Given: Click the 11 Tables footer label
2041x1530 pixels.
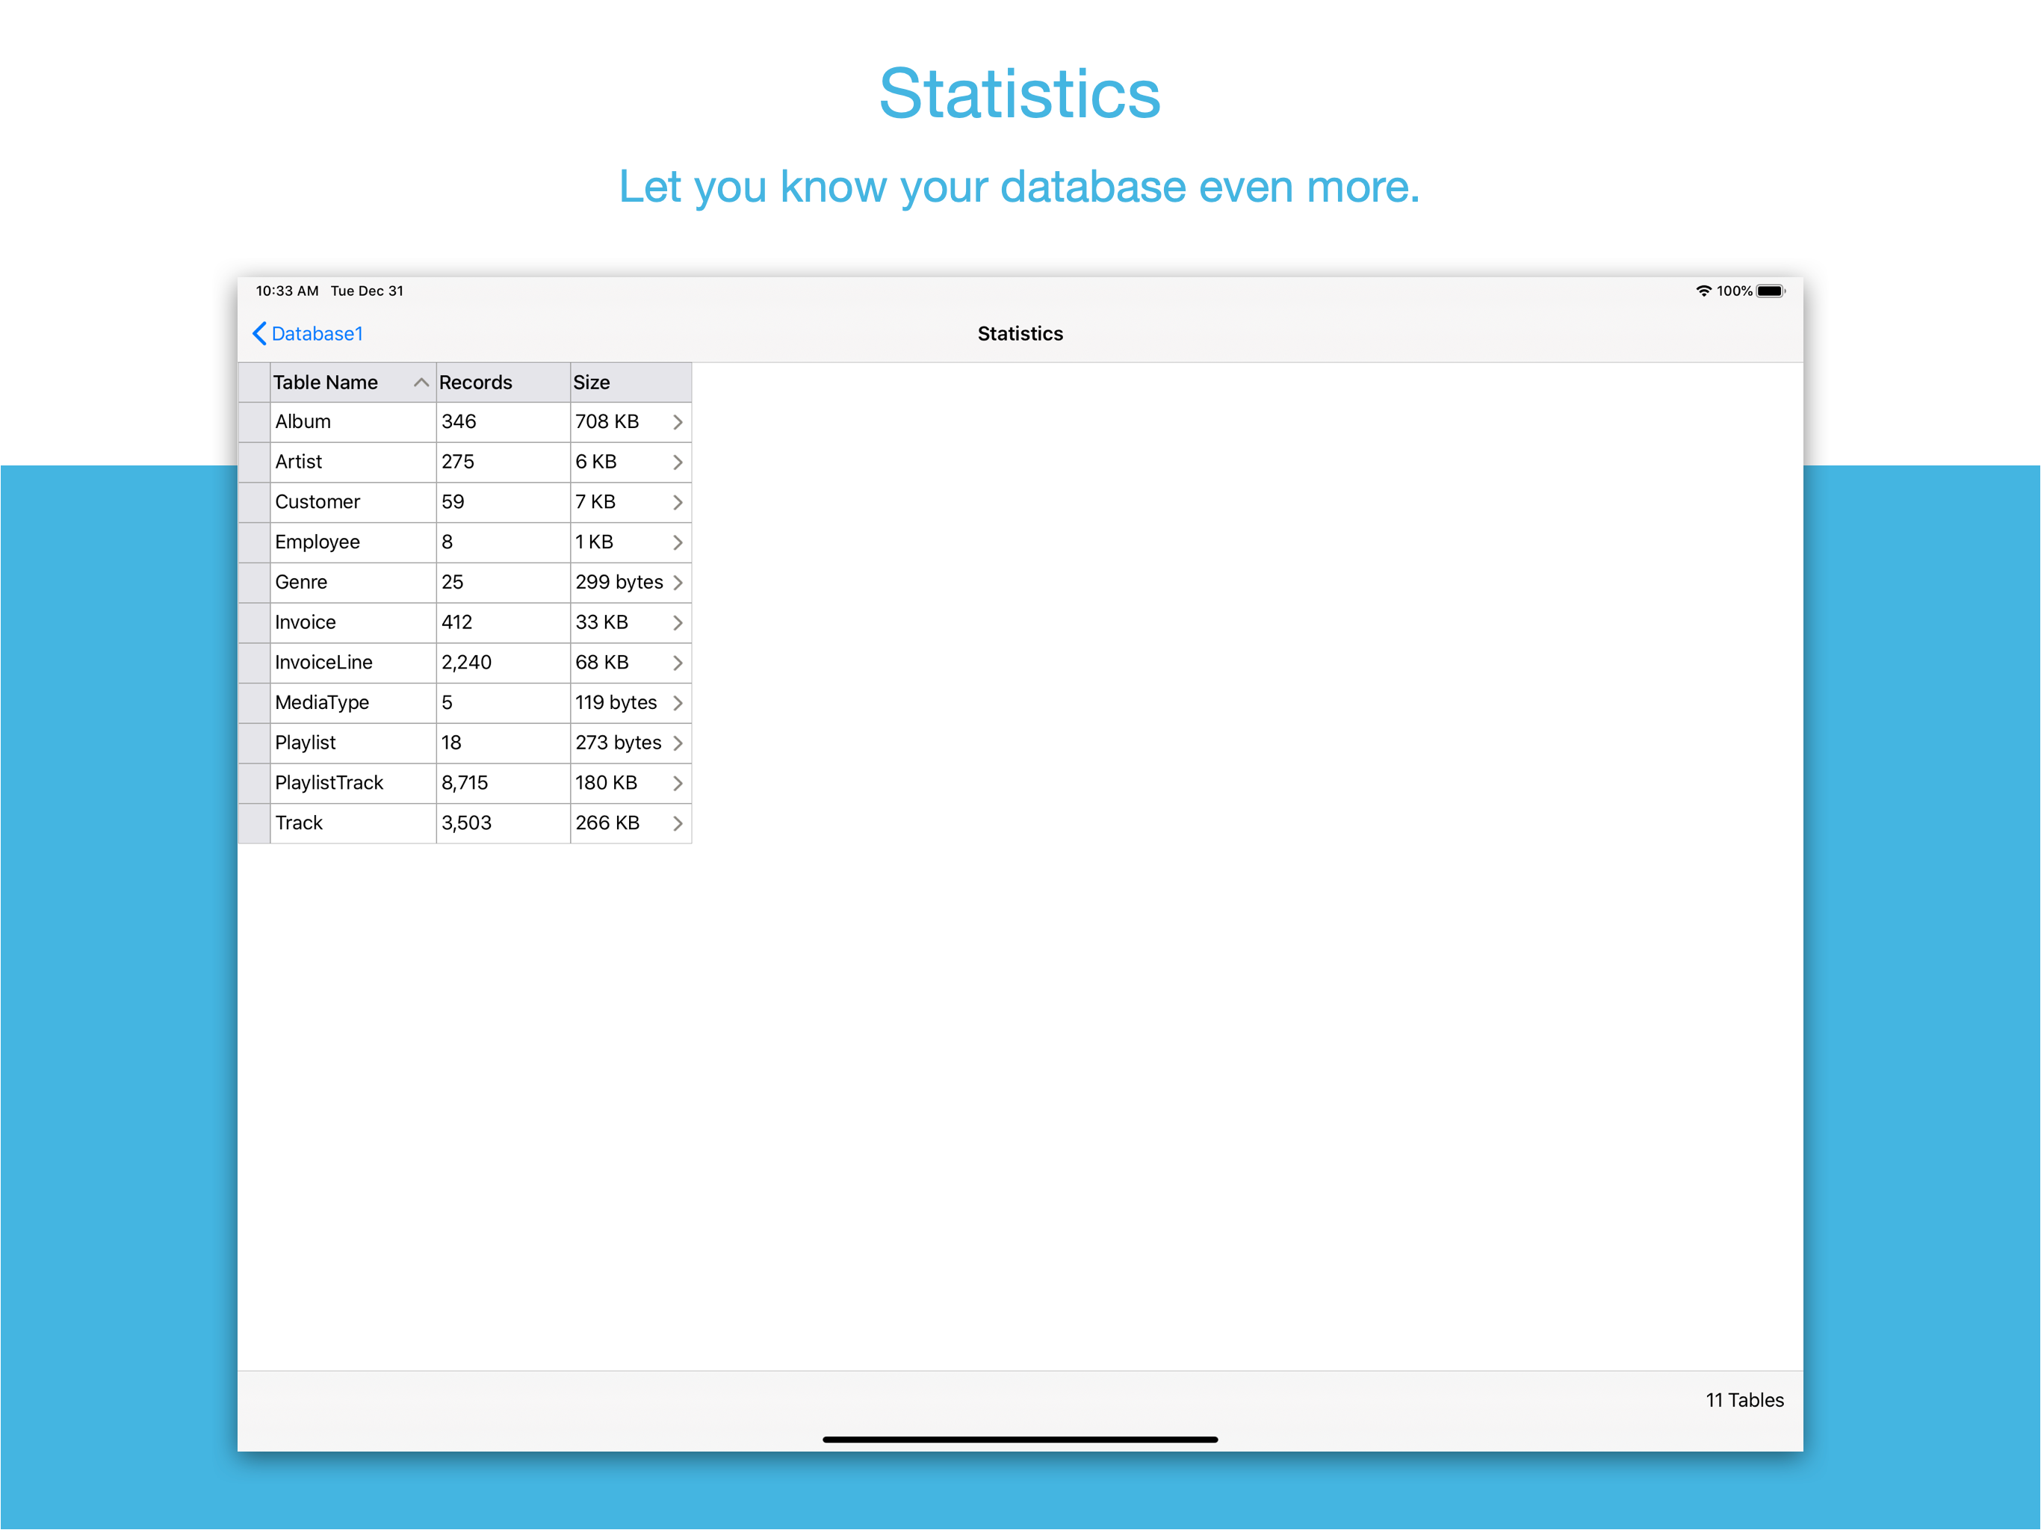Looking at the screenshot, I should click(x=1744, y=1400).
